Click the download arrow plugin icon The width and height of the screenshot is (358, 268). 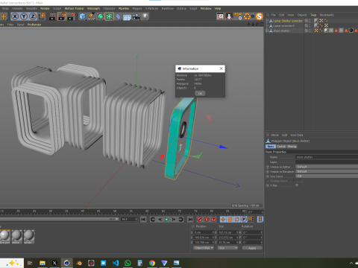(x=229, y=16)
